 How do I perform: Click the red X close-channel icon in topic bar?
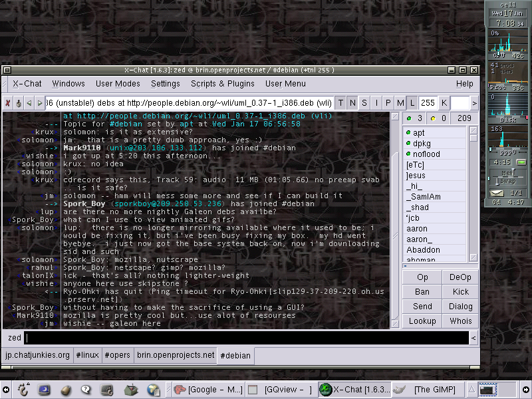click(7, 103)
